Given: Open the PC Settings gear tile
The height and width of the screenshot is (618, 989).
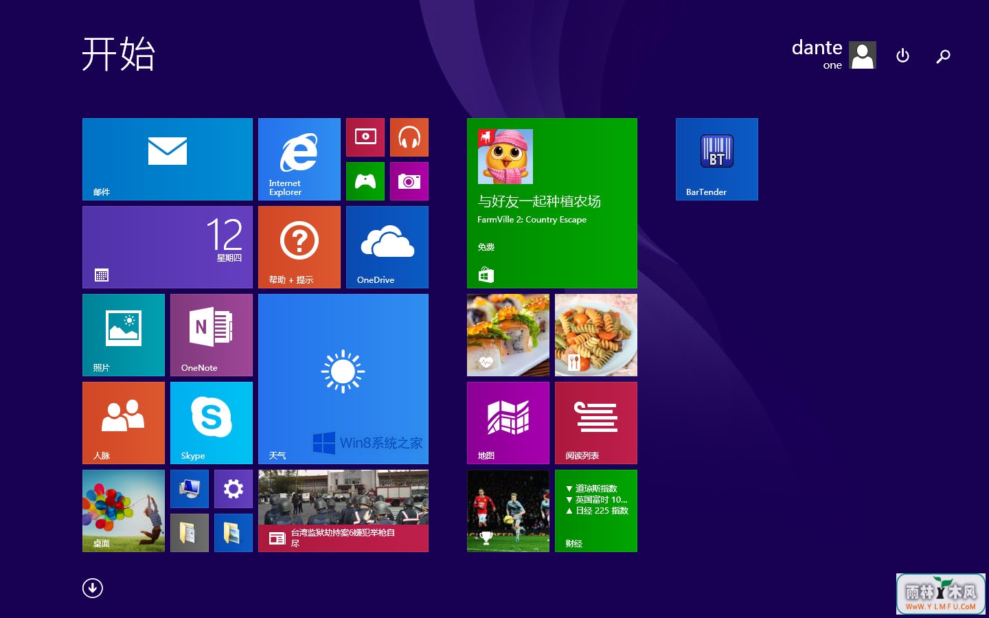Looking at the screenshot, I should 234,489.
